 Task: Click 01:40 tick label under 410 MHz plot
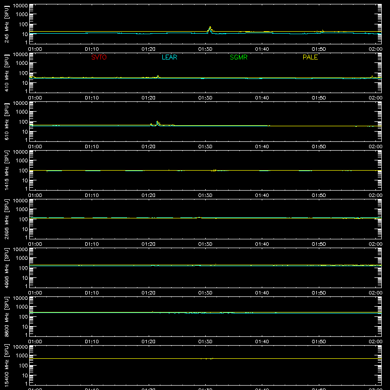coord(262,98)
